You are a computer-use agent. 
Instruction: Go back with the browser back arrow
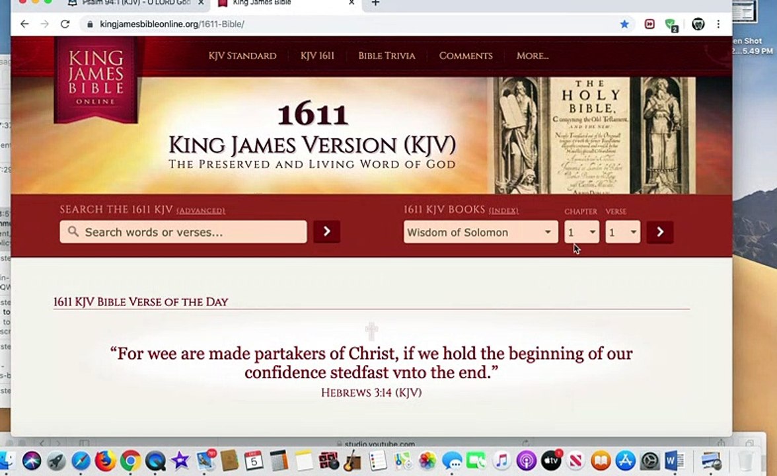click(x=24, y=24)
